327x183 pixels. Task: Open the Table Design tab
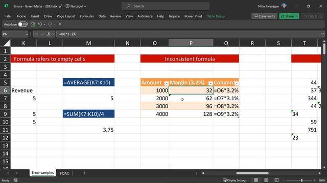(x=217, y=16)
